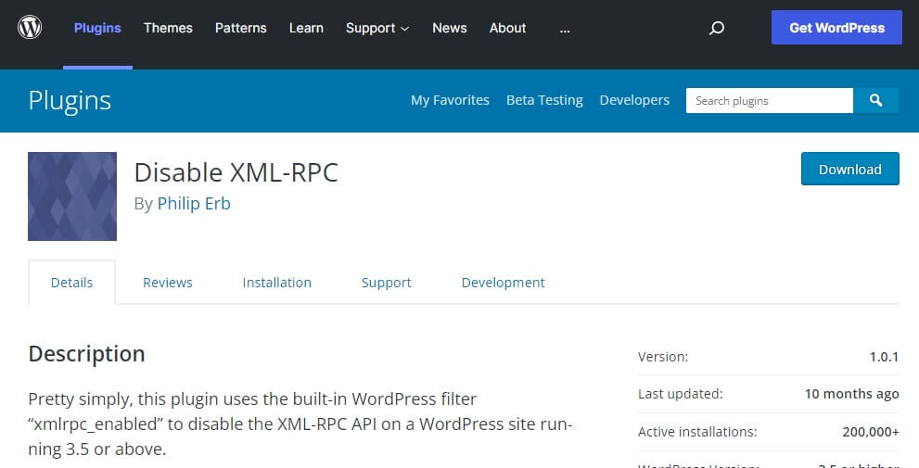Open the Plugins nav item
Image resolution: width=919 pixels, height=468 pixels.
[97, 28]
